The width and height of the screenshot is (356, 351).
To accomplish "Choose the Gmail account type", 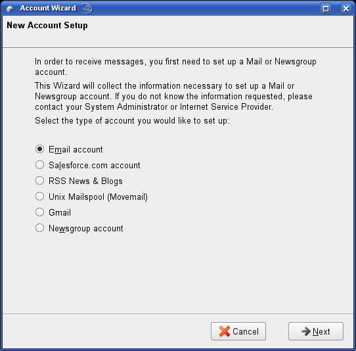I will point(39,212).
